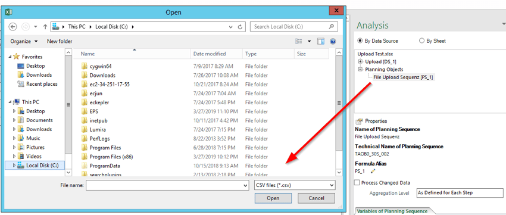Click the Excel icon in title bar

click(x=9, y=13)
